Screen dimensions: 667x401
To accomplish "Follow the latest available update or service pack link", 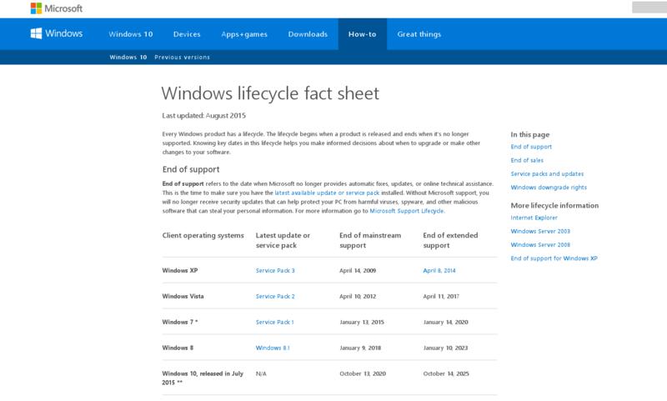I will 327,193.
